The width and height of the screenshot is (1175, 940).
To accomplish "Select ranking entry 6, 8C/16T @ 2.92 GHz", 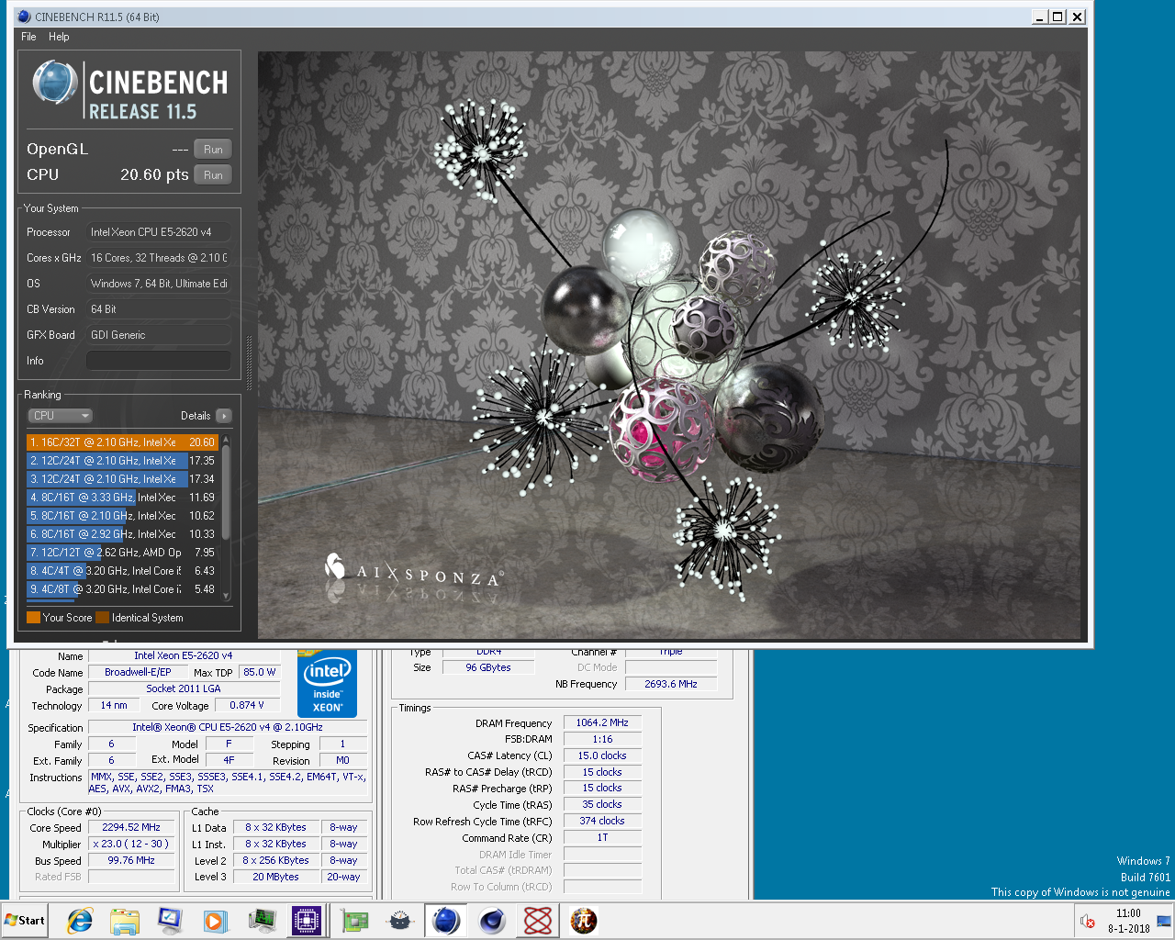I will pyautogui.click(x=122, y=534).
